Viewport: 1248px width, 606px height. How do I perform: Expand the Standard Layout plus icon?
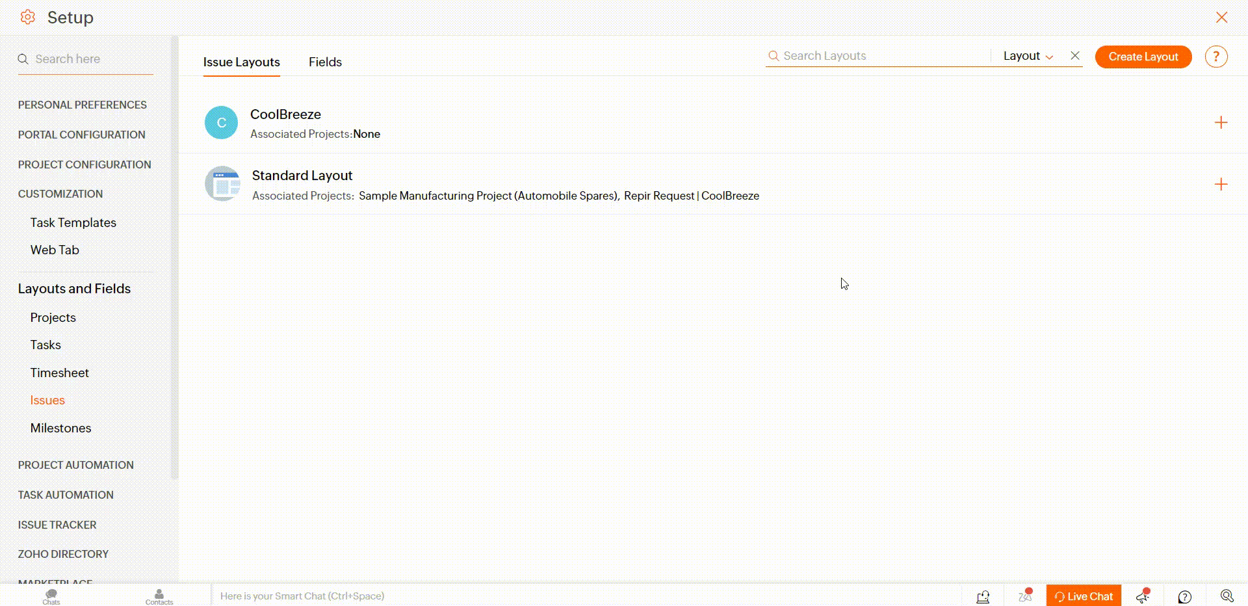1221,185
